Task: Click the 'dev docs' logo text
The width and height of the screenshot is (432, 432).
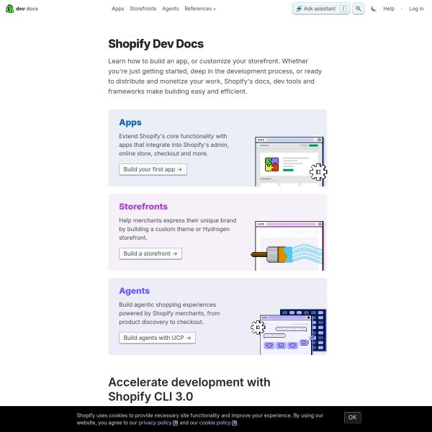Action: point(27,9)
